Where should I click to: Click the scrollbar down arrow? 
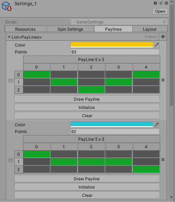172,197
